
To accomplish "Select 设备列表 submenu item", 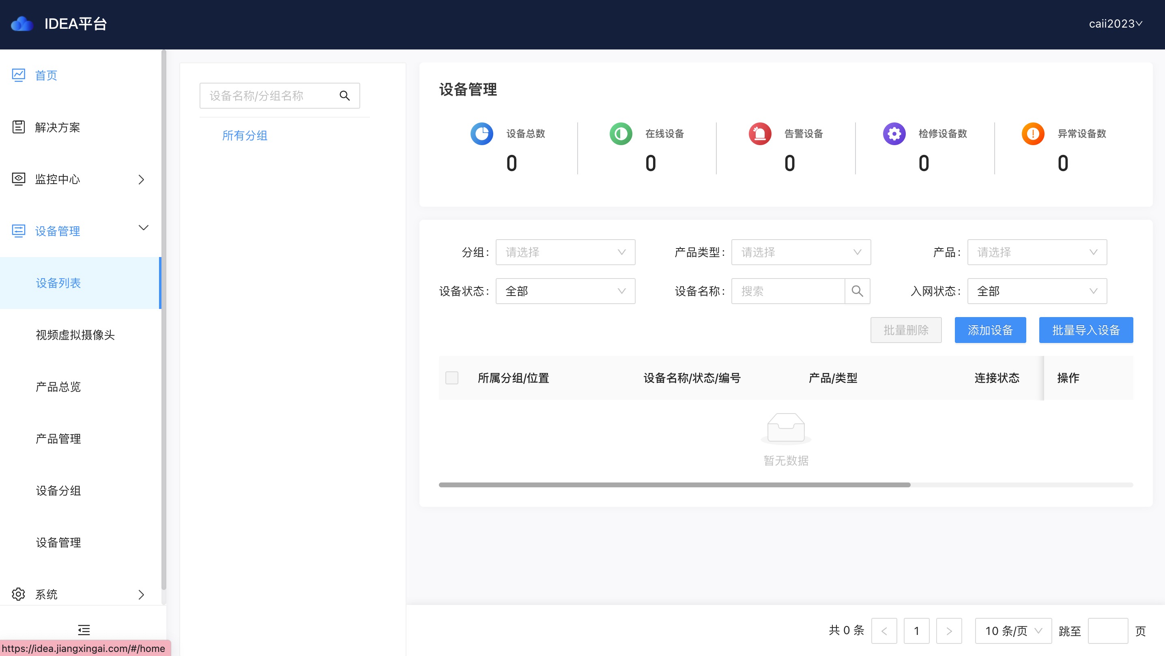I will (80, 283).
